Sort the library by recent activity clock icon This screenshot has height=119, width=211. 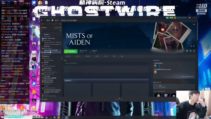tap(59, 28)
